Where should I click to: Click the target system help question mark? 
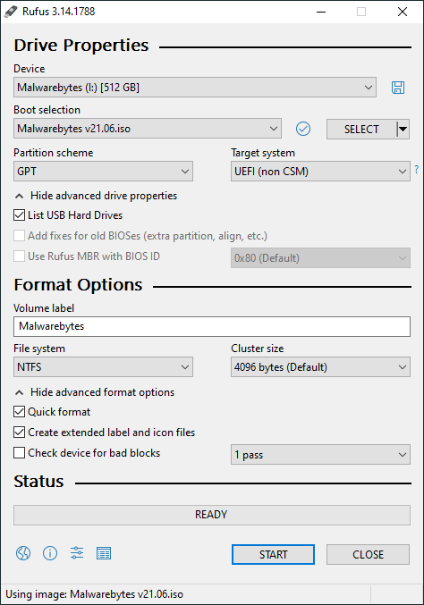point(416,170)
